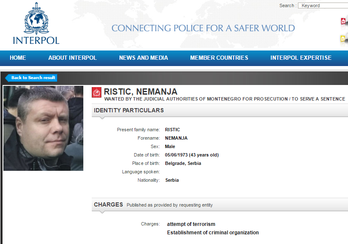Screen dimensions: 348x244
Task: Click the attempt of terrorism charge text
Action: click(x=191, y=224)
